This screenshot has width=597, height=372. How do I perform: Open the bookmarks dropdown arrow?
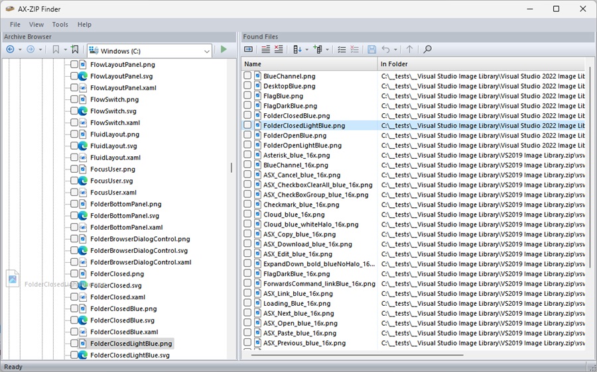65,50
